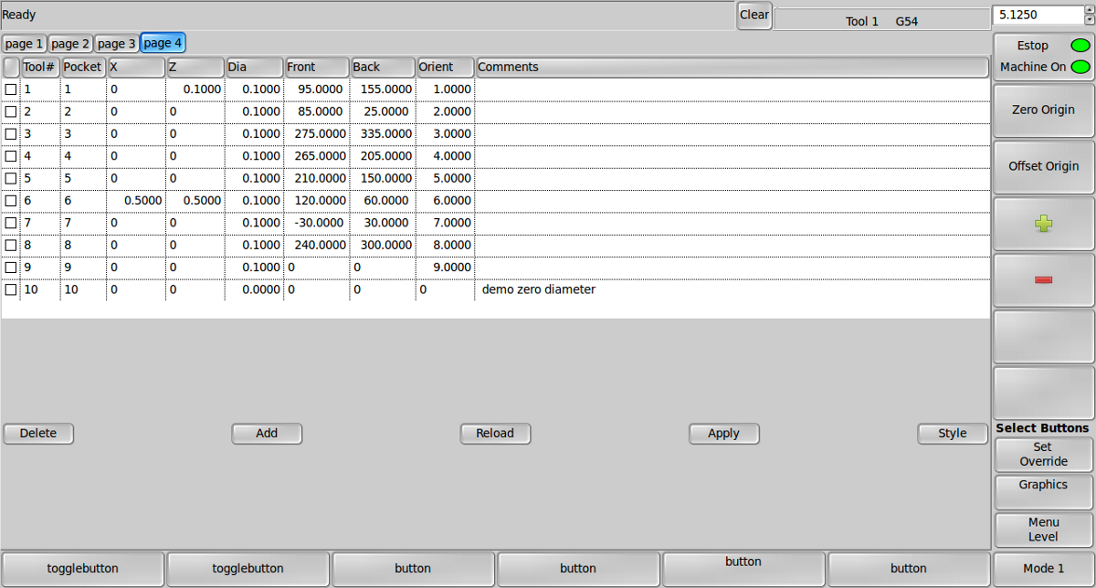
Task: Click the Dia column header
Action: click(255, 67)
